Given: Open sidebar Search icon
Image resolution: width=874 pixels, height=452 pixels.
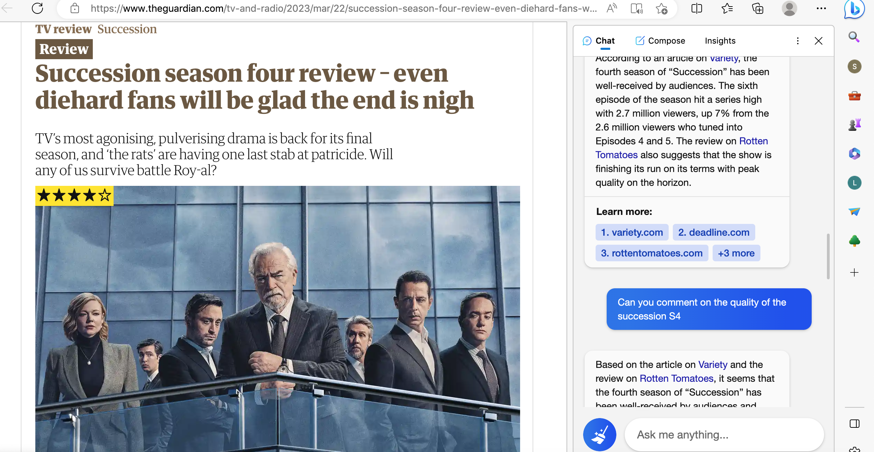Looking at the screenshot, I should (854, 37).
